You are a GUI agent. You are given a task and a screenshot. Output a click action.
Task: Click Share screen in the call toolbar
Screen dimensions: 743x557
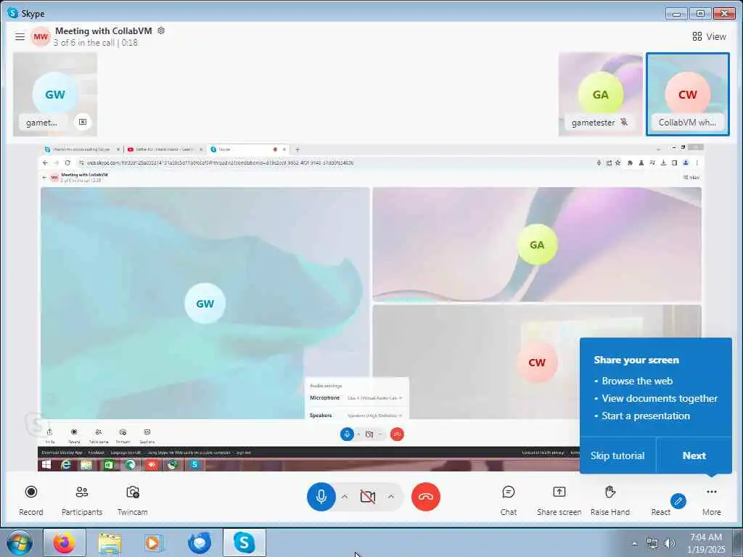tap(559, 500)
